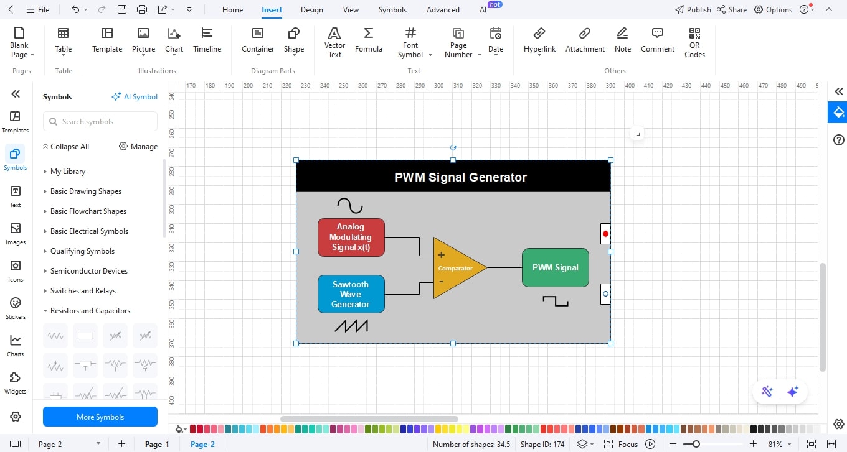Open the Fill style panel on the right
847x452 pixels.
coord(838,112)
